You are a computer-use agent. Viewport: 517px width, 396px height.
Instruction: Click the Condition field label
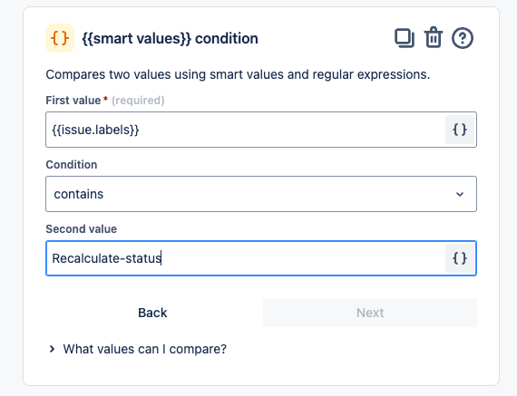(72, 164)
